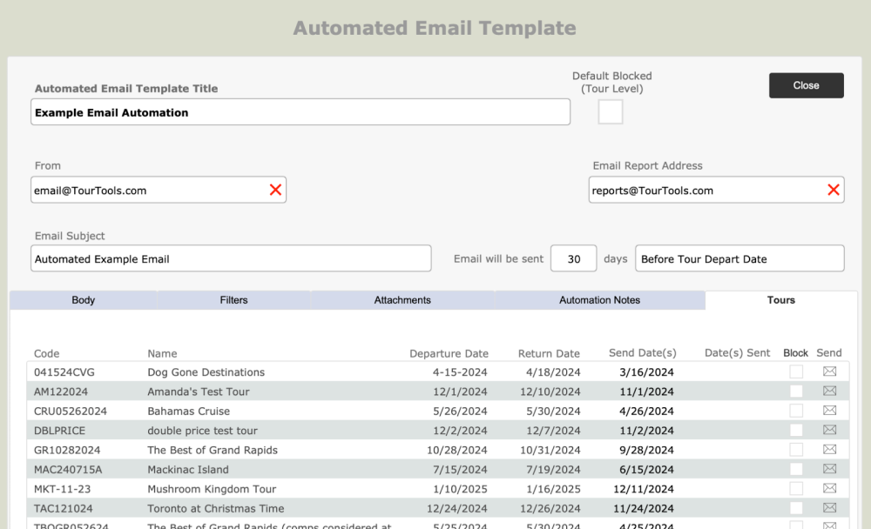
Task: Click the send envelope for Amanda's Test Tour
Action: click(x=829, y=392)
